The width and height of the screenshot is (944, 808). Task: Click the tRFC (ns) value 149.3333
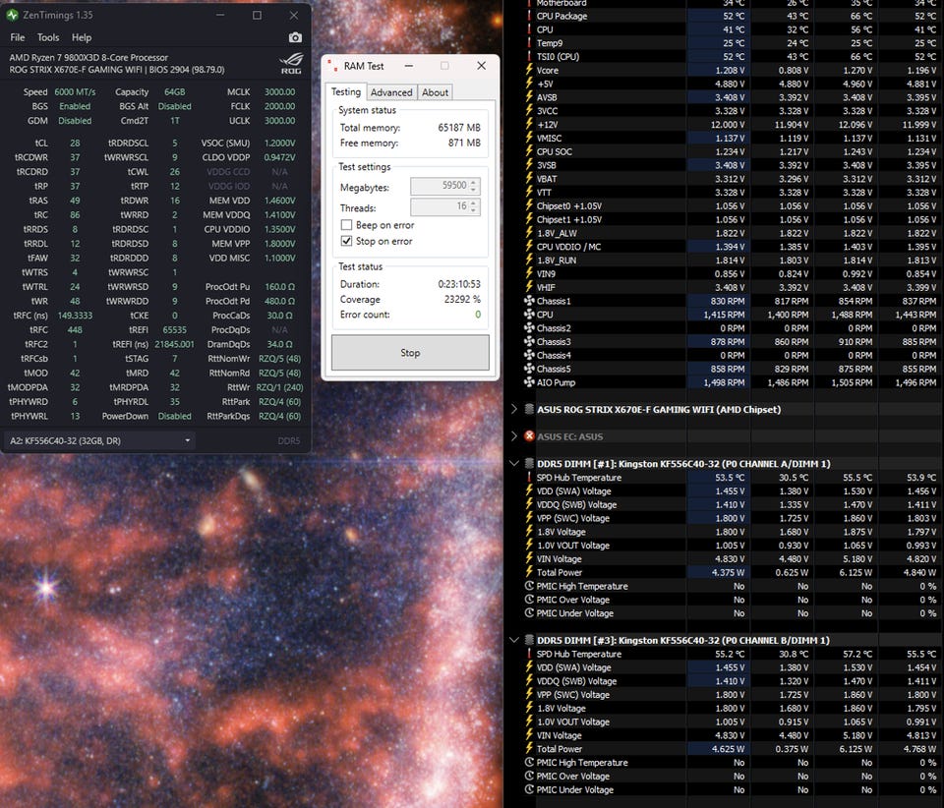click(x=75, y=316)
